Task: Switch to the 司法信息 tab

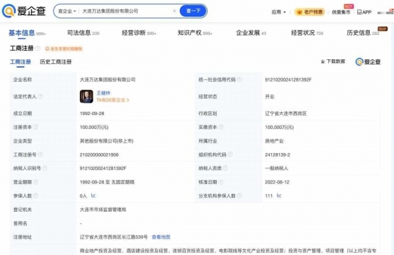Action: [x=83, y=33]
